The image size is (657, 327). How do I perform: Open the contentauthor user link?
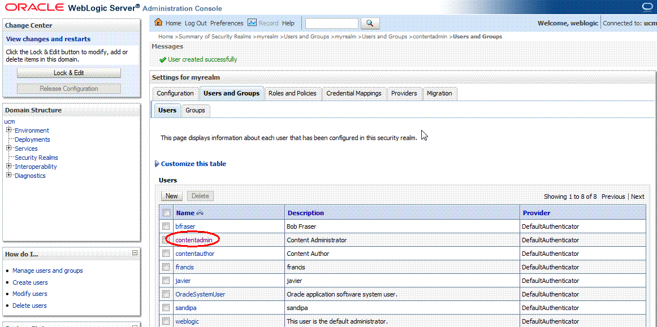195,254
